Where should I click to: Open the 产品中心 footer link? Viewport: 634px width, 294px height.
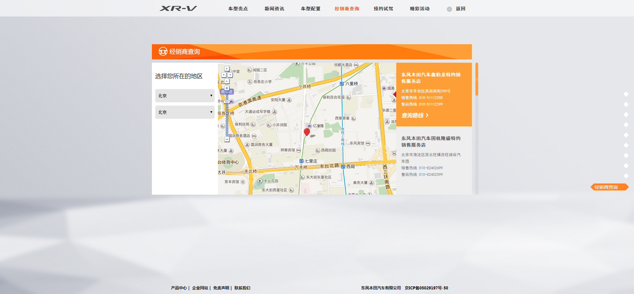pyautogui.click(x=179, y=288)
